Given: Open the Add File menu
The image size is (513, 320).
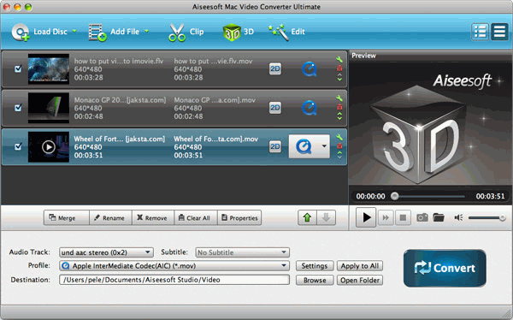Looking at the screenshot, I should point(119,33).
